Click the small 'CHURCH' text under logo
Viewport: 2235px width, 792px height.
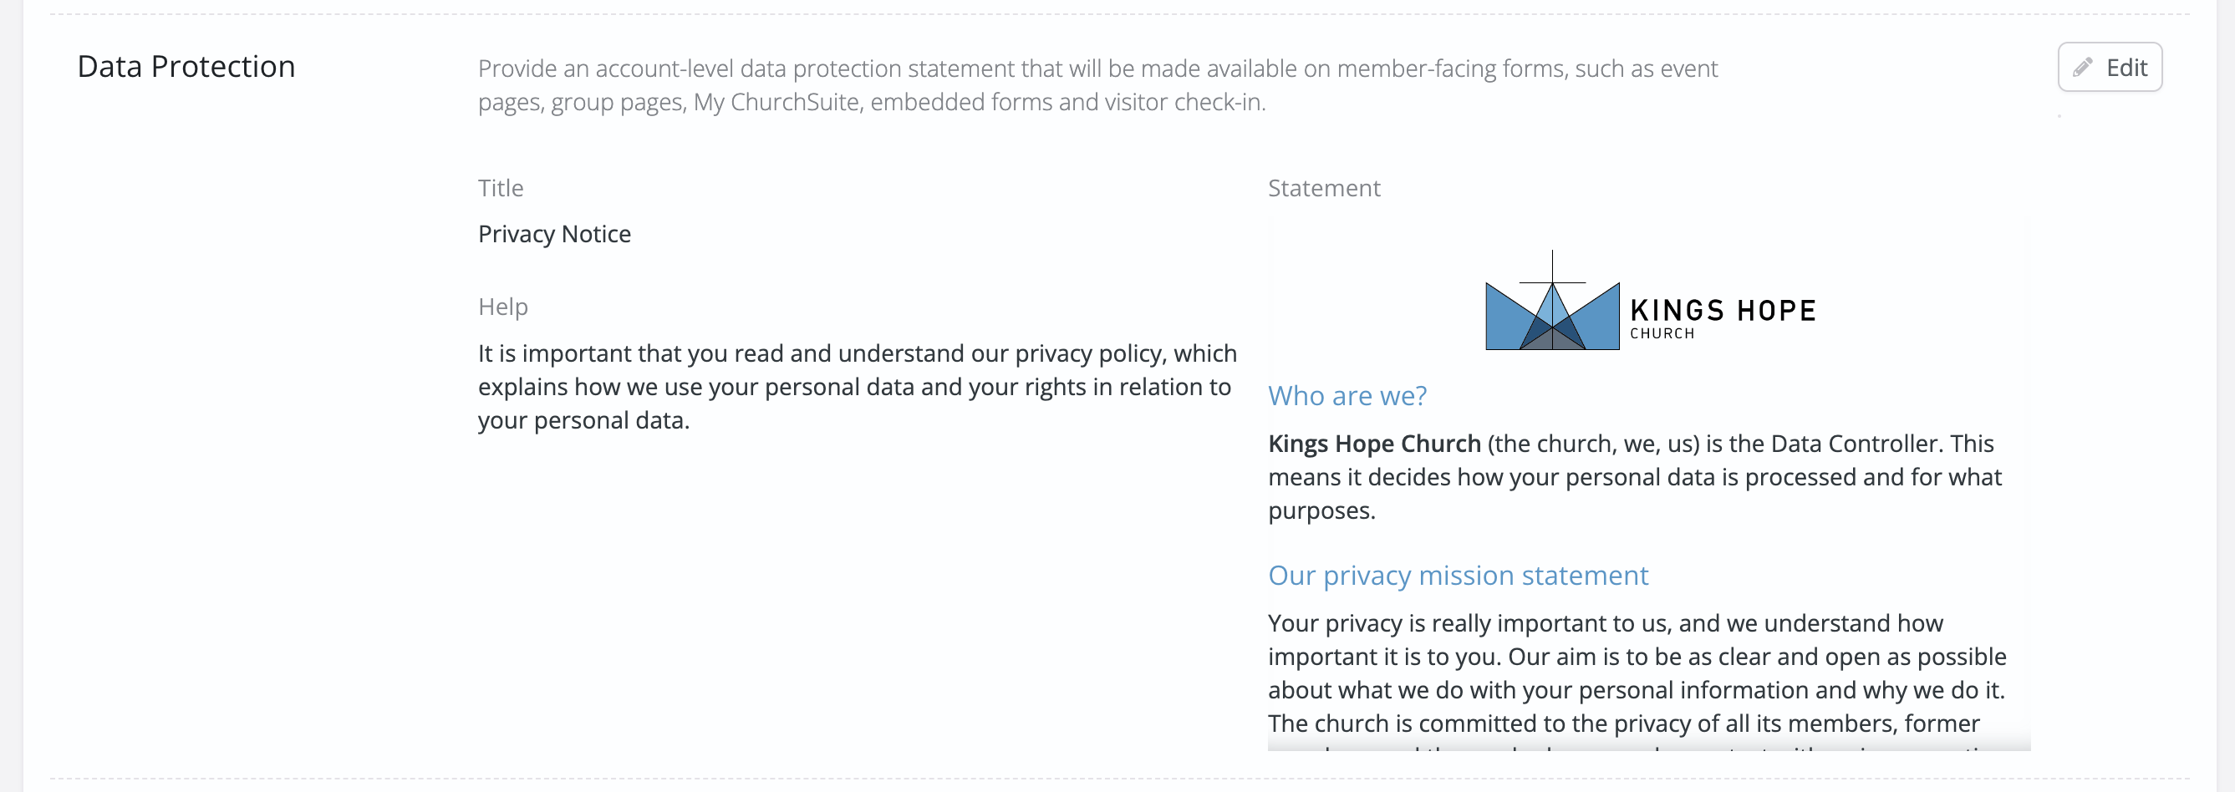click(x=1662, y=333)
